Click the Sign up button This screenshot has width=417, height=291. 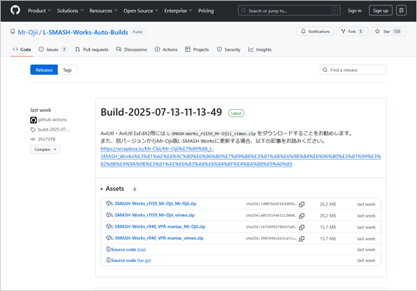[x=380, y=11]
